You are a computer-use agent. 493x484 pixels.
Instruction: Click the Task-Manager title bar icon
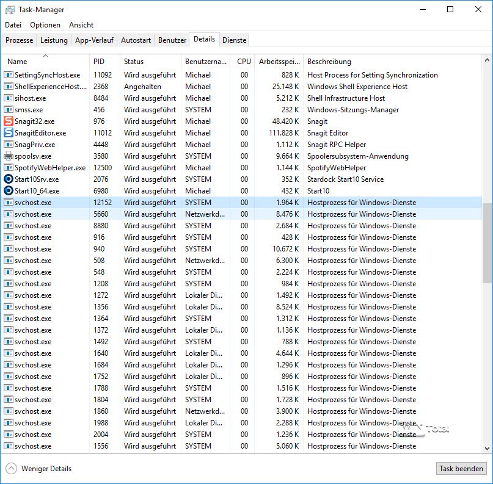10,10
